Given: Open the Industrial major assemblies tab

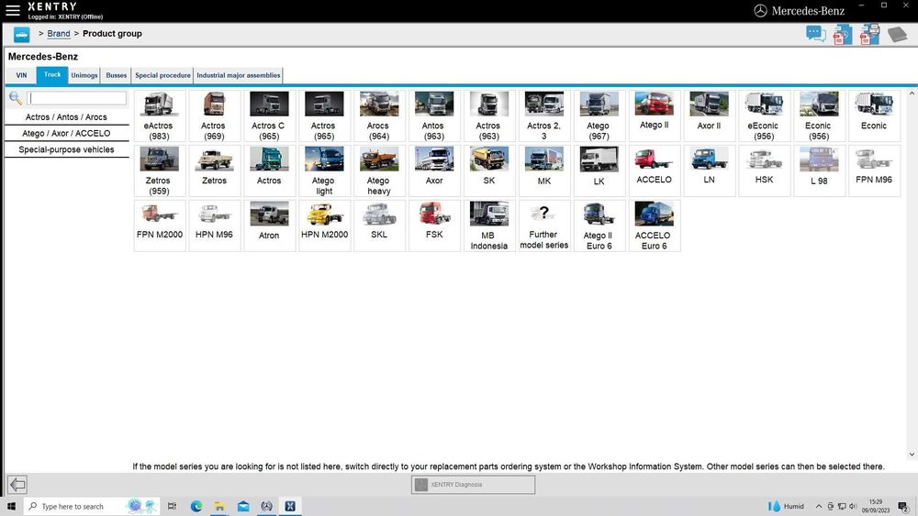Looking at the screenshot, I should coord(239,75).
